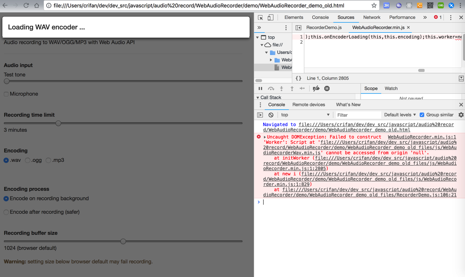This screenshot has width=465, height=277.
Task: Go back in browser history
Action: (5, 6)
